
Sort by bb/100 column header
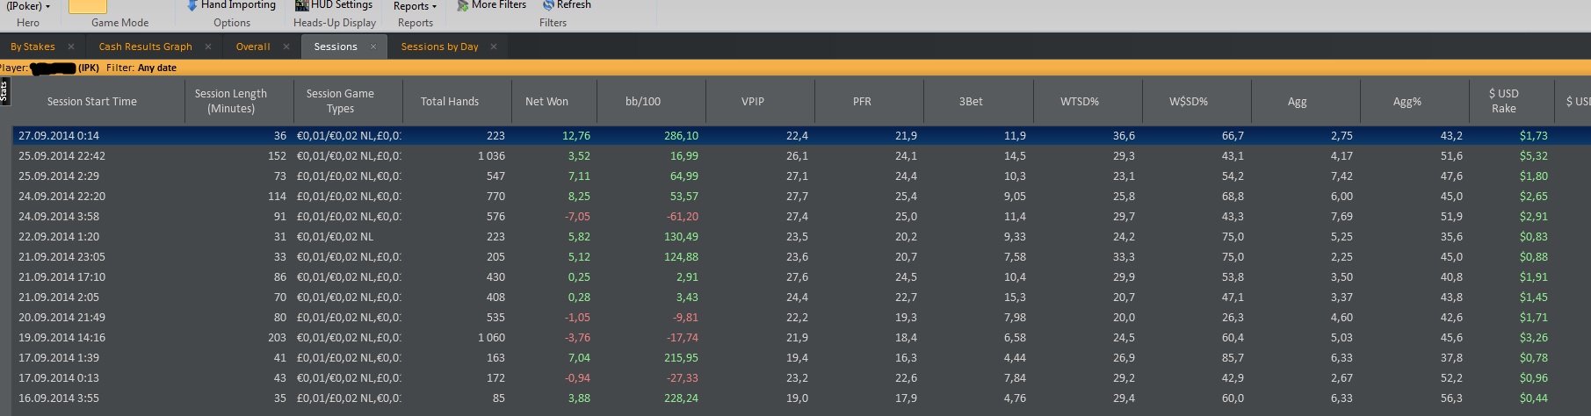pyautogui.click(x=642, y=102)
